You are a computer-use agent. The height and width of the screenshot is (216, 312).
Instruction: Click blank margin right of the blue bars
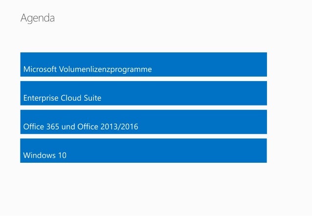pyautogui.click(x=289, y=108)
